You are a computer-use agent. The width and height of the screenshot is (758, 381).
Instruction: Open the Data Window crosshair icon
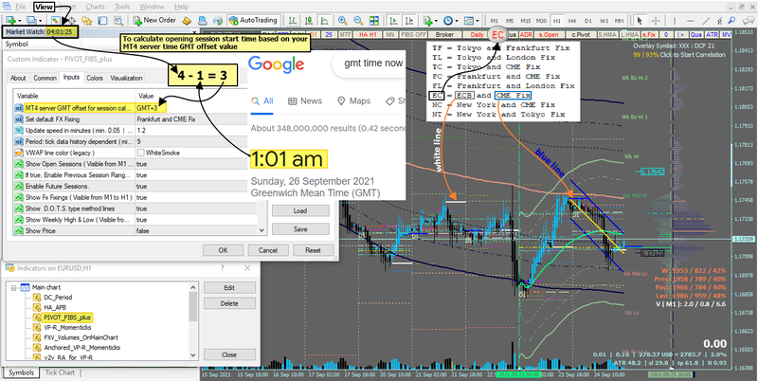(71, 20)
